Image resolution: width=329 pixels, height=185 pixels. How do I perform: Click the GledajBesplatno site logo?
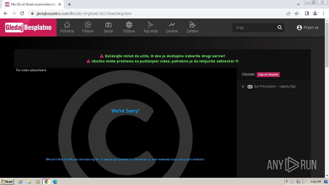(x=28, y=27)
